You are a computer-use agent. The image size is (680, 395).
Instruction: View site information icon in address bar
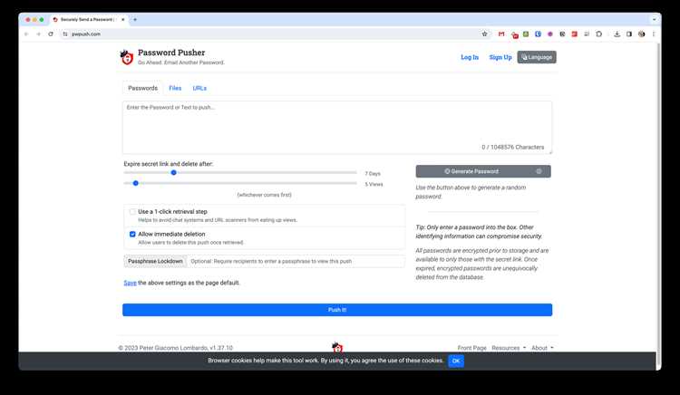coord(65,34)
